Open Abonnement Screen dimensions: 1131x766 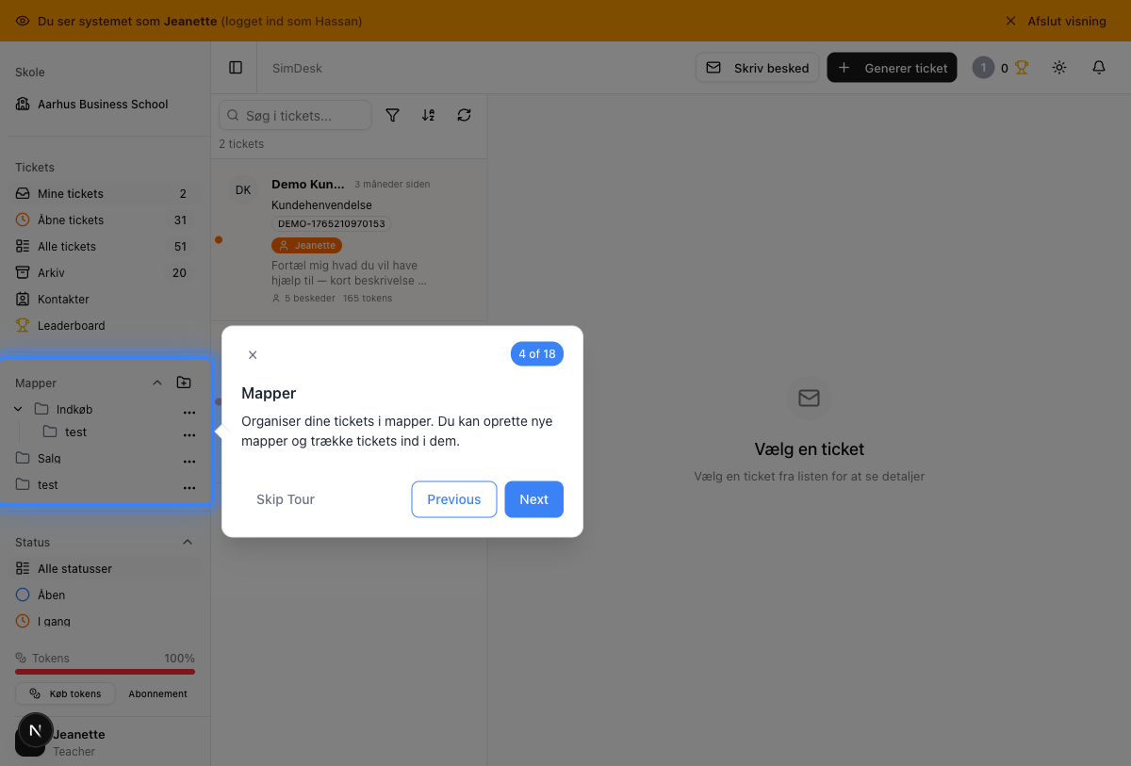point(157,693)
